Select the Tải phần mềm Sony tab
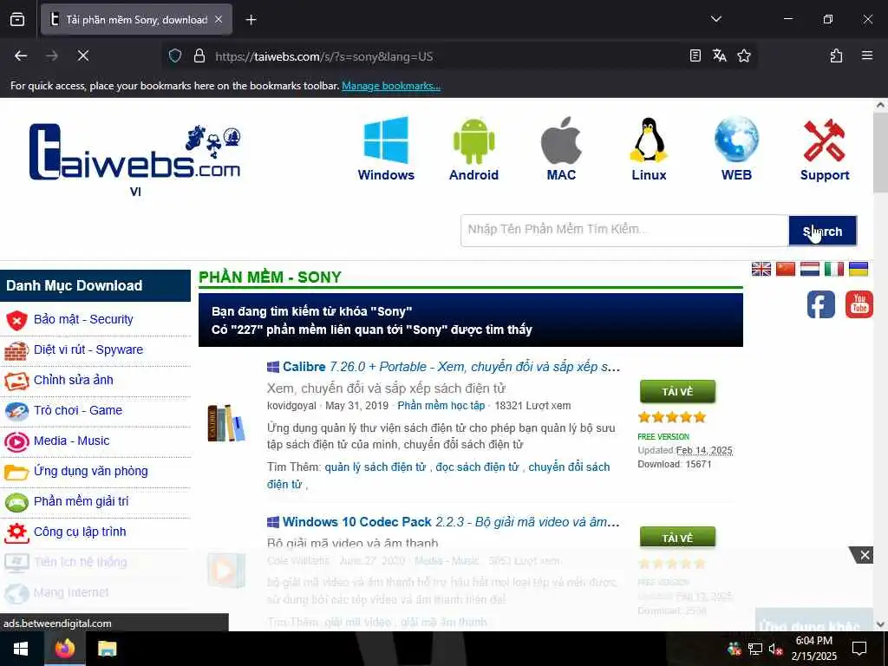 click(x=136, y=20)
